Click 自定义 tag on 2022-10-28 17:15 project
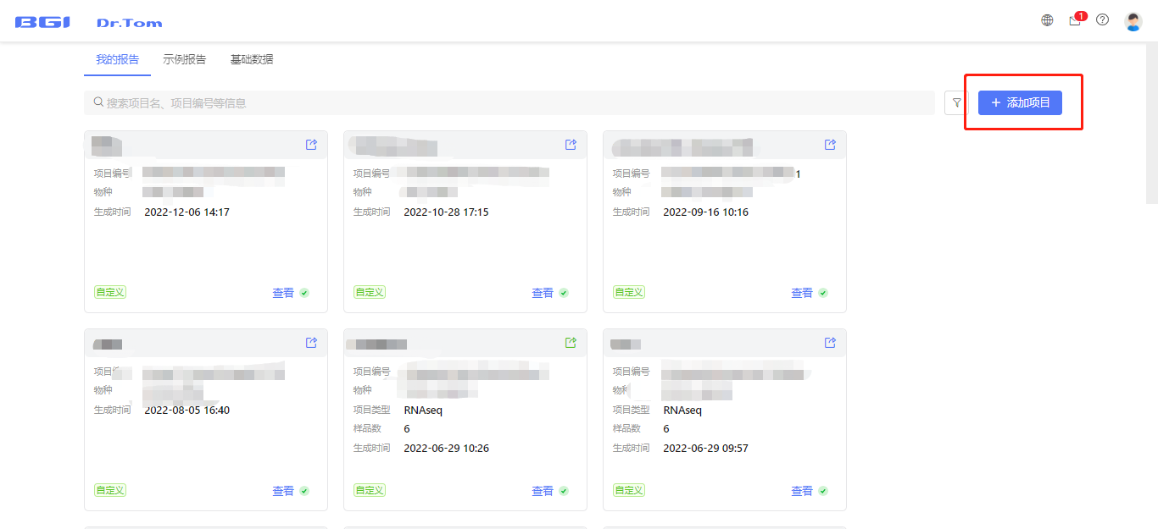 [x=370, y=292]
